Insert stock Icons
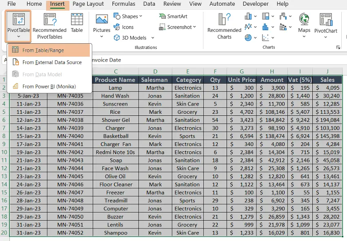The width and height of the screenshot is (347, 241). click(x=127, y=28)
